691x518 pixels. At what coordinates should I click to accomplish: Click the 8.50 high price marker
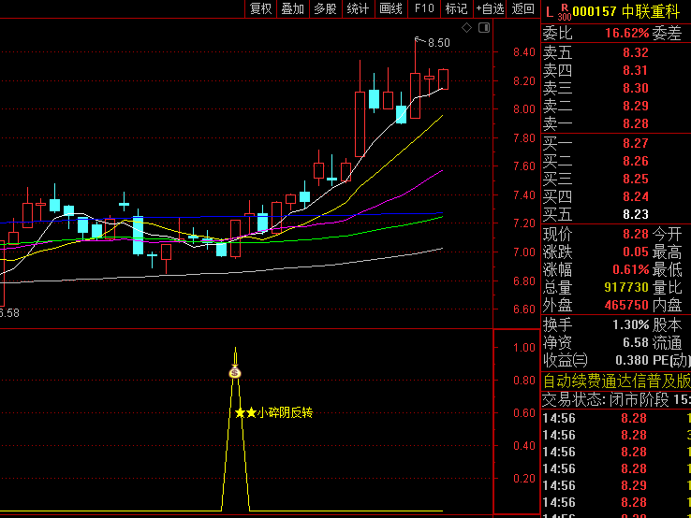pyautogui.click(x=438, y=43)
